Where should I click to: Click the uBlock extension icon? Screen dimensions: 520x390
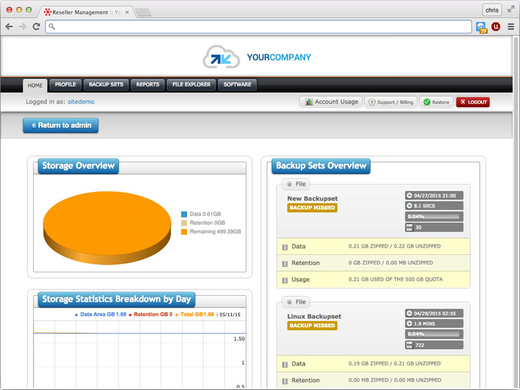click(x=496, y=27)
